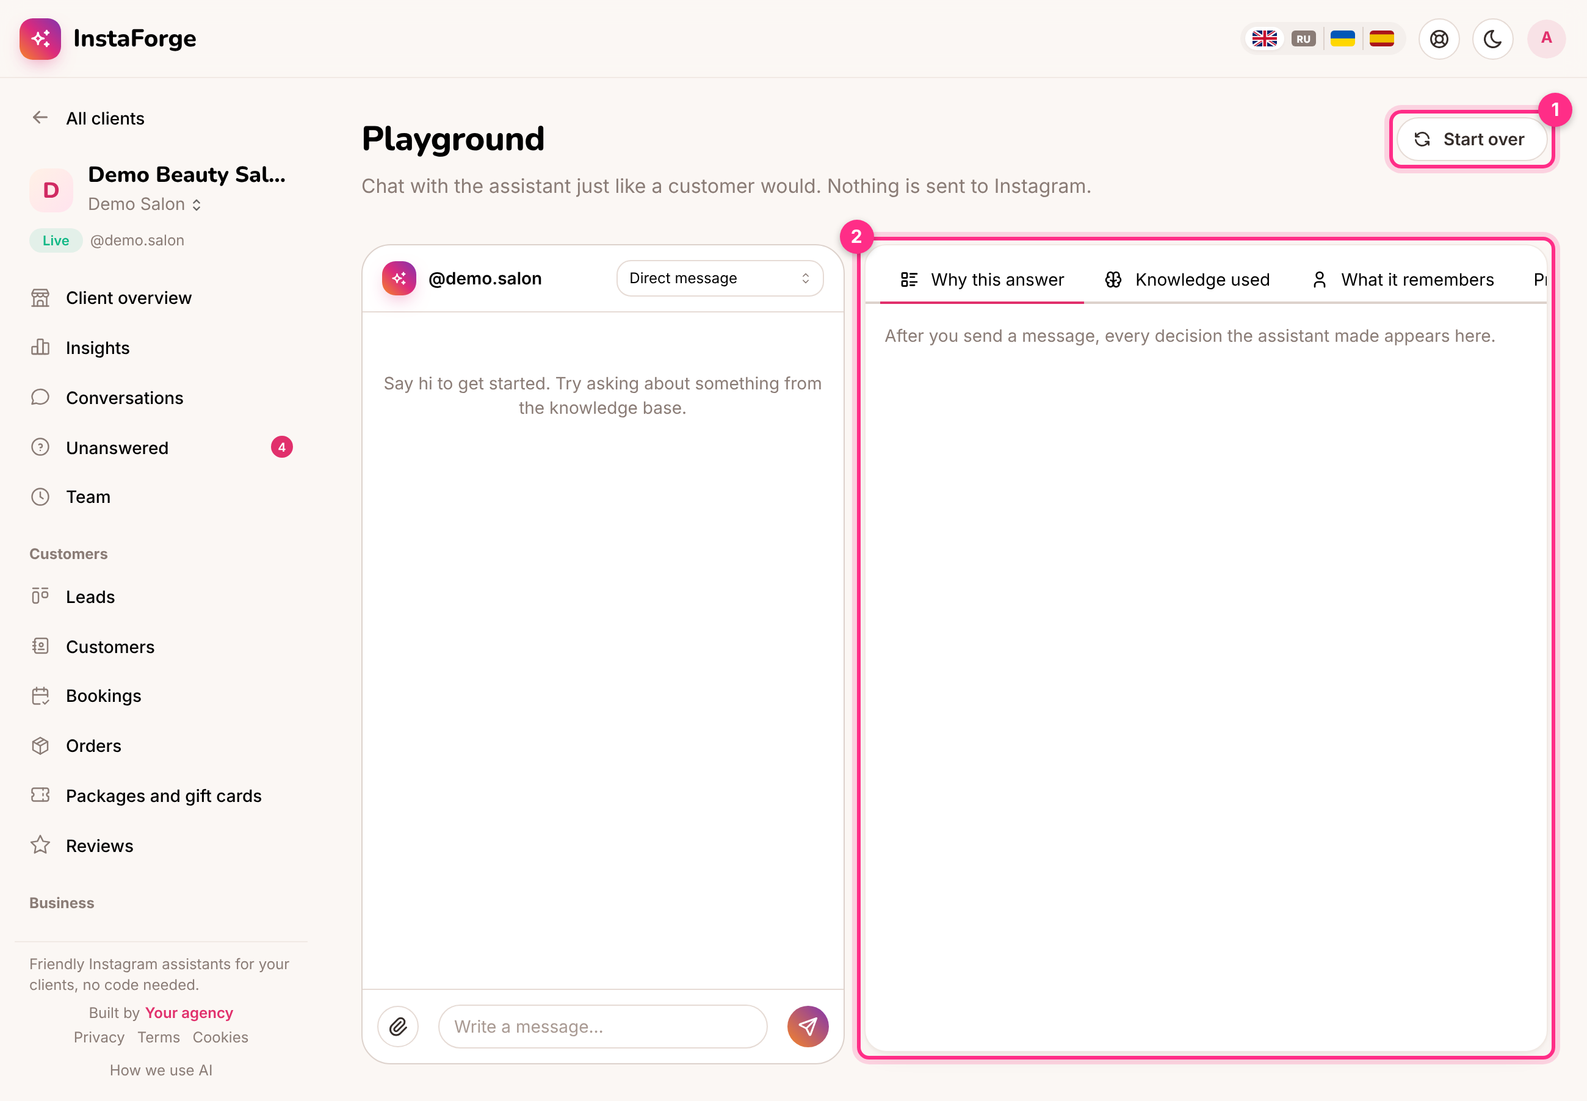Open the Cookies link

click(220, 1038)
